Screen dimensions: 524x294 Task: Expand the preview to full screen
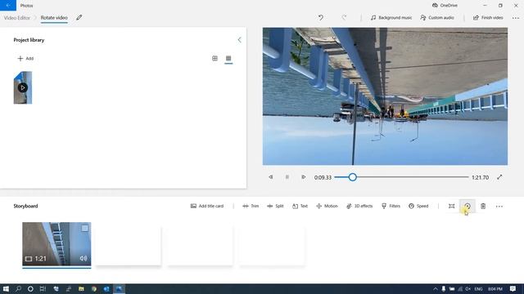[499, 177]
